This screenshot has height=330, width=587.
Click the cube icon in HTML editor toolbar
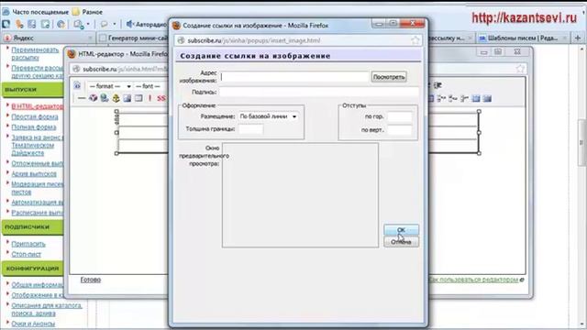[x=93, y=98]
